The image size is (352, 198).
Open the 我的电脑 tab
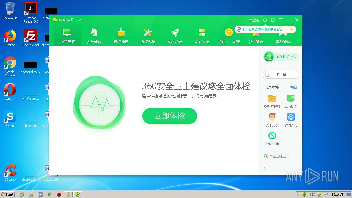pyautogui.click(x=67, y=36)
